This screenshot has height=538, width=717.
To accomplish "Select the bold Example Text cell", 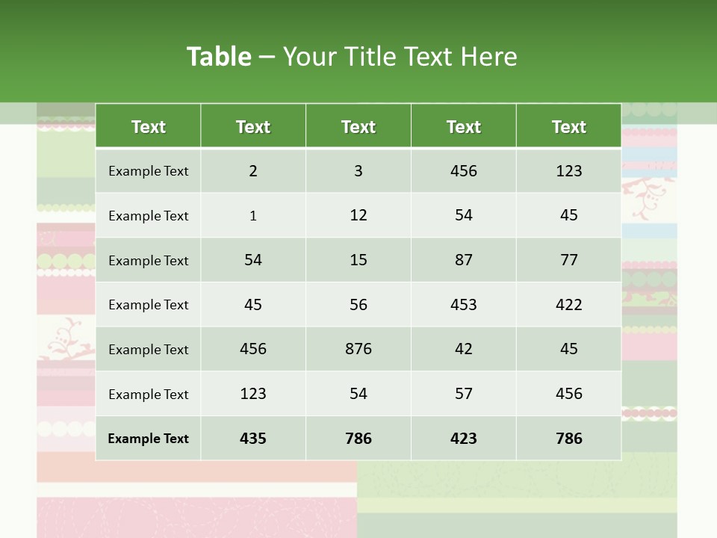I will coord(148,439).
